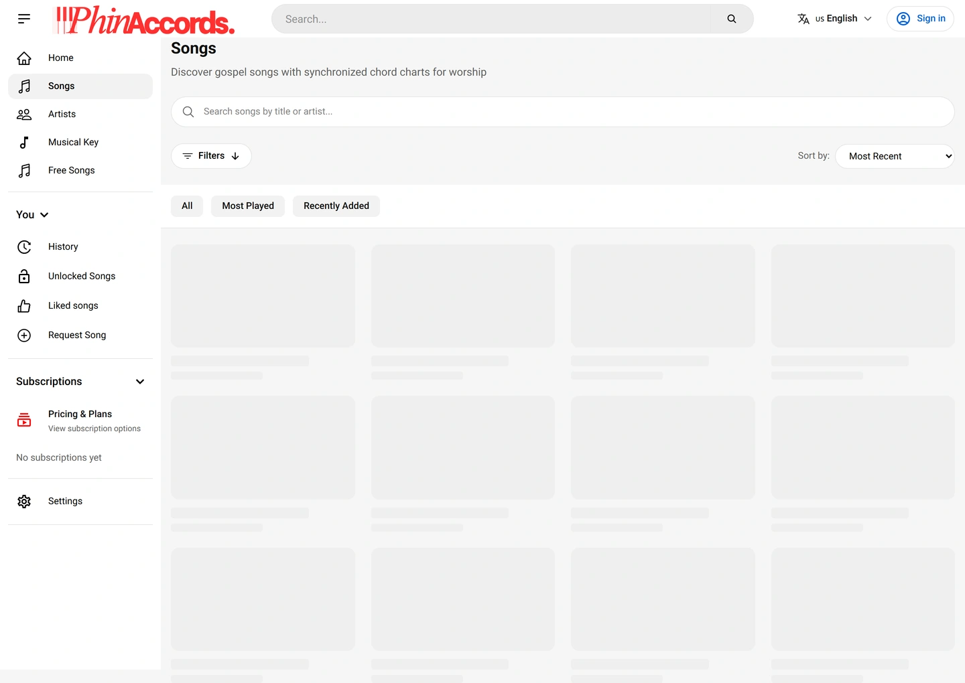This screenshot has height=683, width=965.
Task: Select the Recently Added tab
Action: [x=336, y=206]
